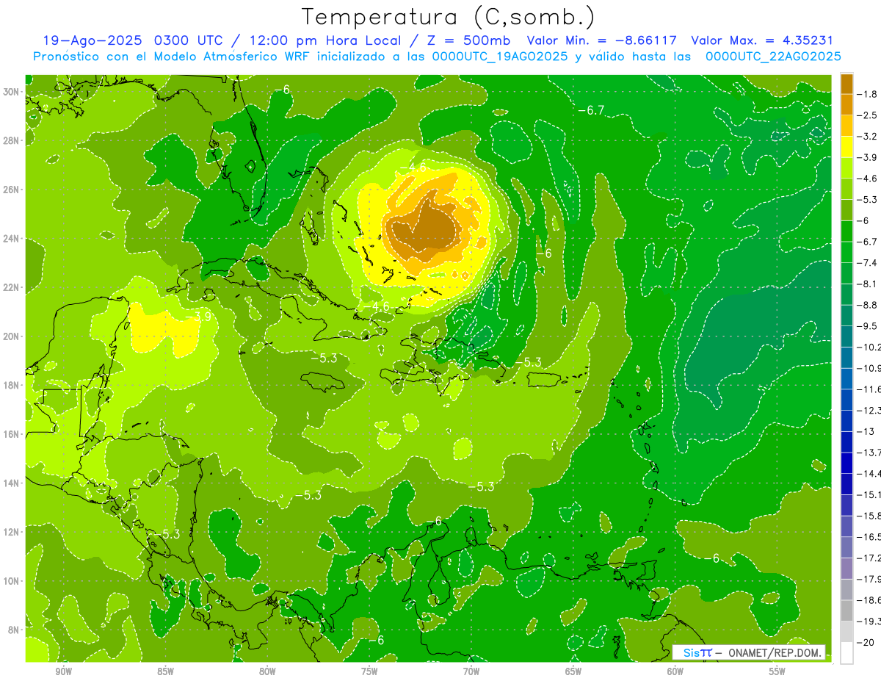
Task: Click the dark brown swatch atop the color legend
Action: pos(846,84)
